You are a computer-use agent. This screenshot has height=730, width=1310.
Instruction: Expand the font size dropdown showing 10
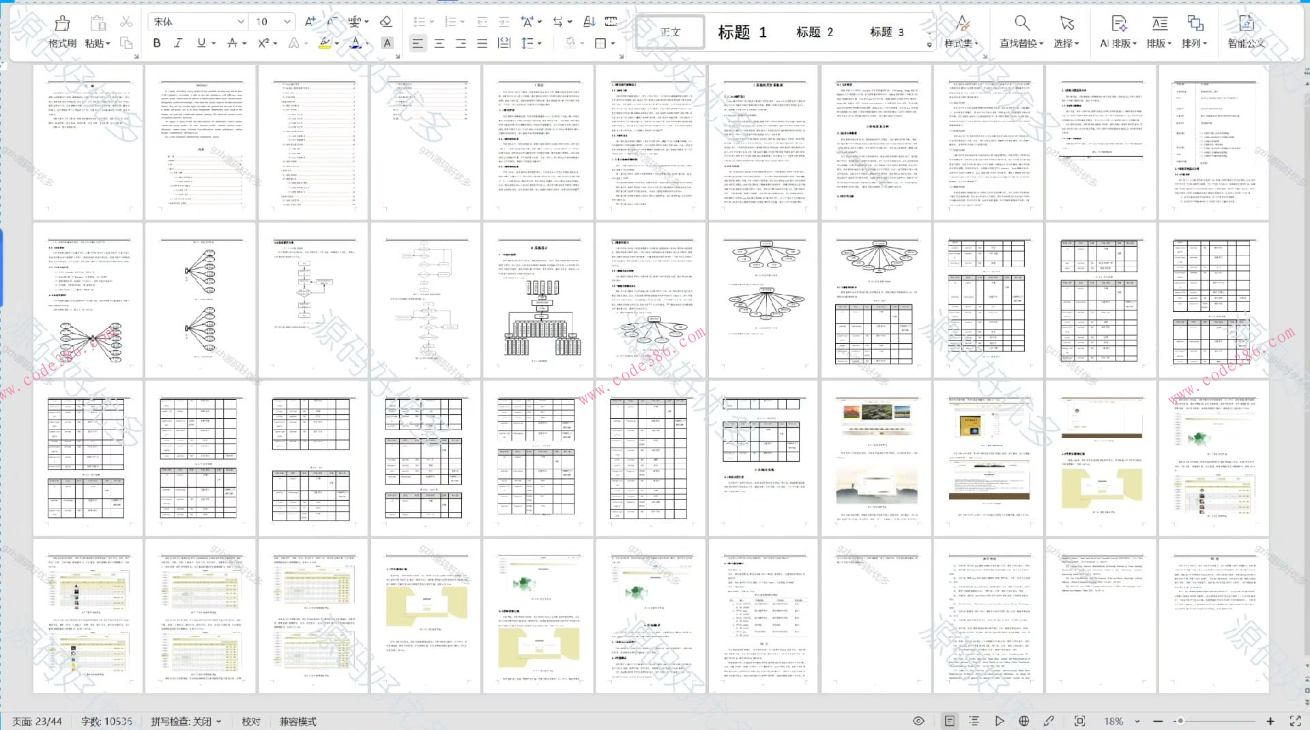[287, 22]
